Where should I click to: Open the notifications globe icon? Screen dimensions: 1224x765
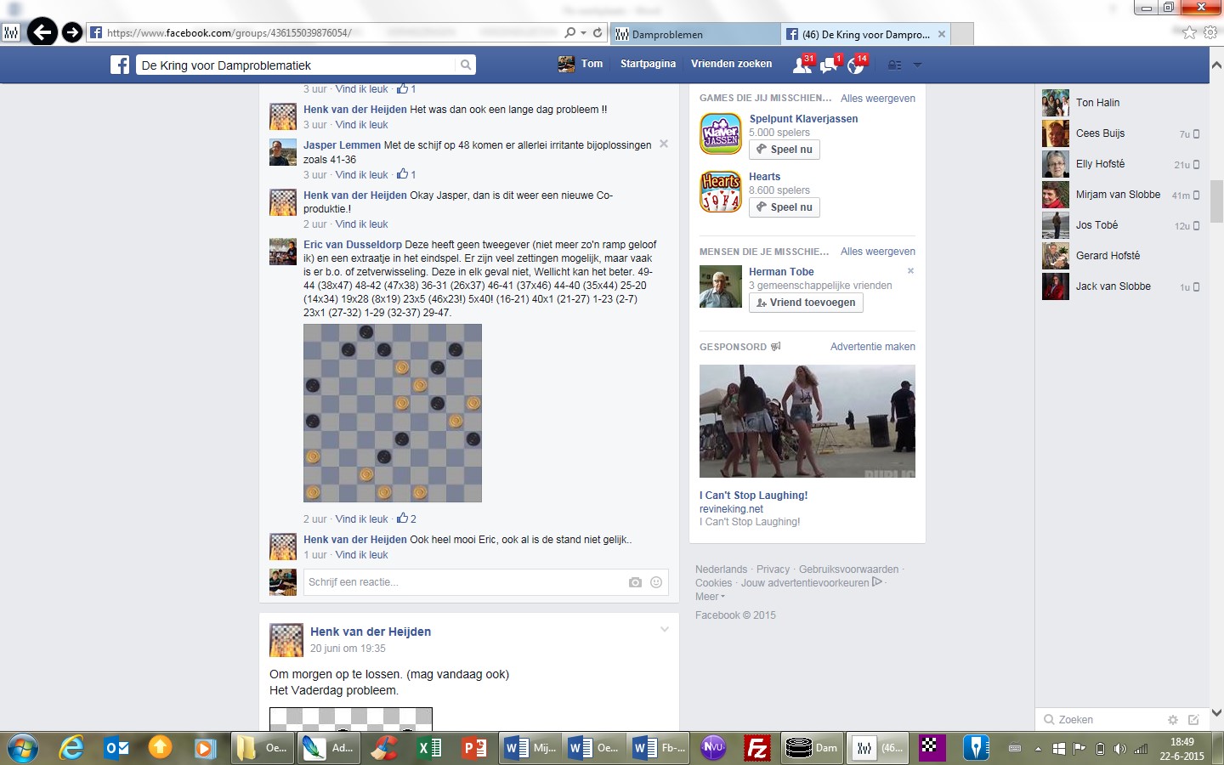[855, 65]
